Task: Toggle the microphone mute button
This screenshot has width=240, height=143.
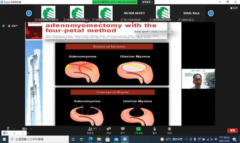Action: tap(8, 129)
